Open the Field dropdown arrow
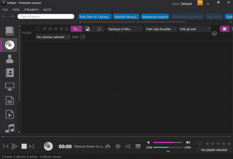This screenshot has height=159, width=233. click(x=83, y=37)
